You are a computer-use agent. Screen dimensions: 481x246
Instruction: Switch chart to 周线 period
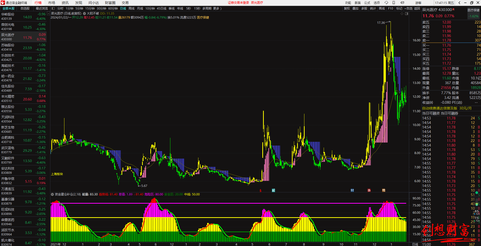click(x=132, y=9)
